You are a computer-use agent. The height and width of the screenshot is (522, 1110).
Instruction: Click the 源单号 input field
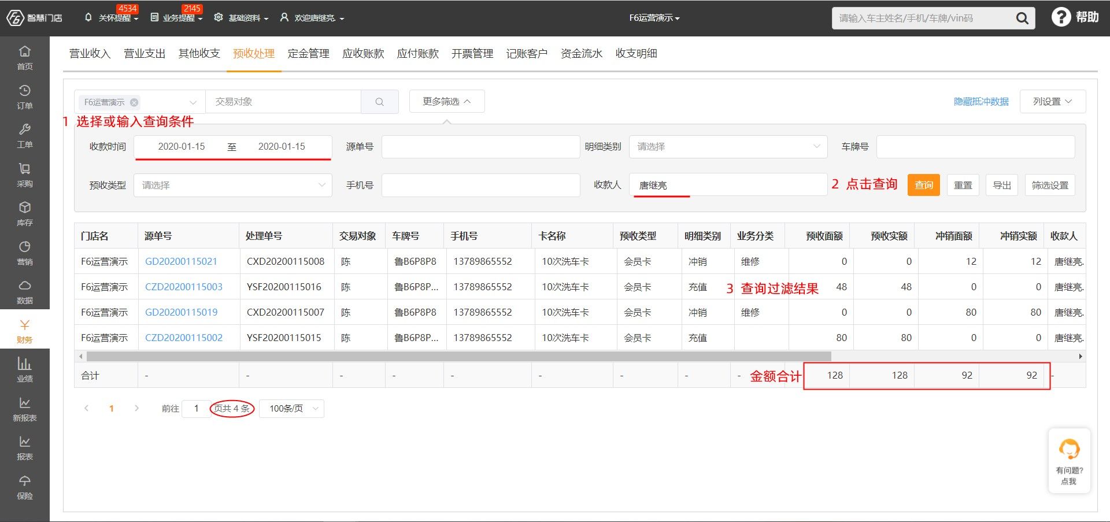(x=481, y=147)
